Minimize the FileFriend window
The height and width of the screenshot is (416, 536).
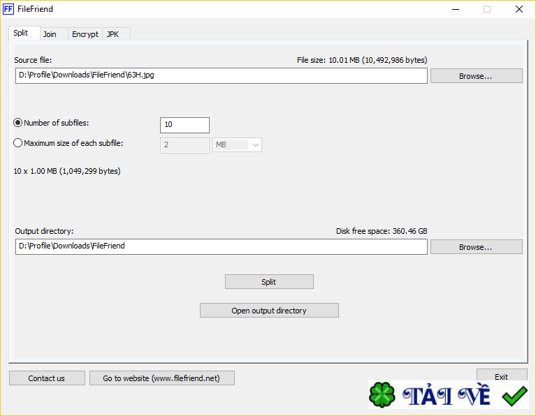point(456,9)
